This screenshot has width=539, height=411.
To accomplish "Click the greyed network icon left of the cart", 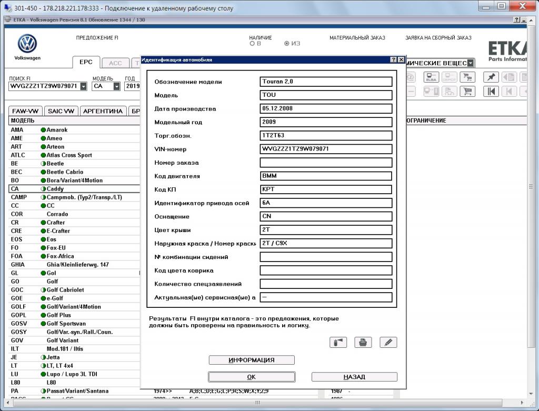I will pyautogui.click(x=450, y=92).
